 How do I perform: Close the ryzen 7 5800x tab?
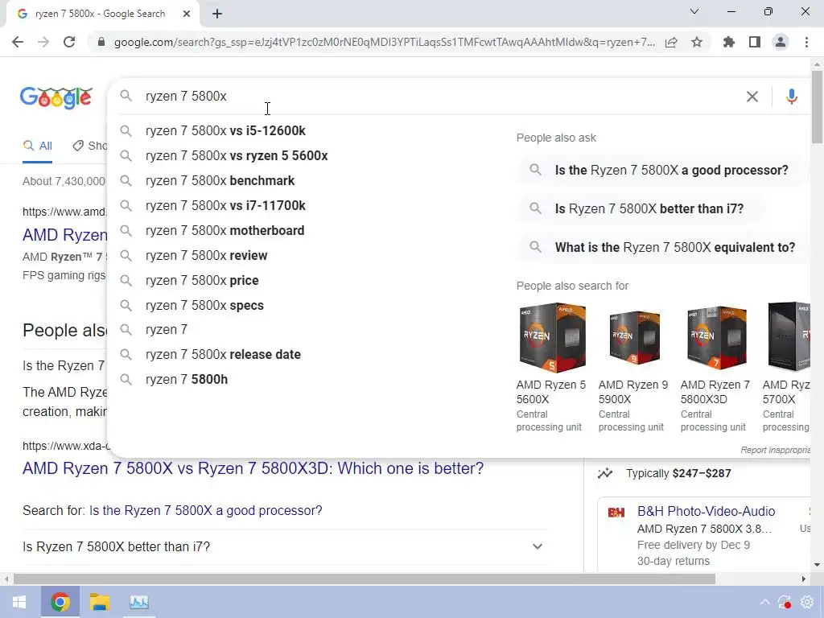[187, 14]
